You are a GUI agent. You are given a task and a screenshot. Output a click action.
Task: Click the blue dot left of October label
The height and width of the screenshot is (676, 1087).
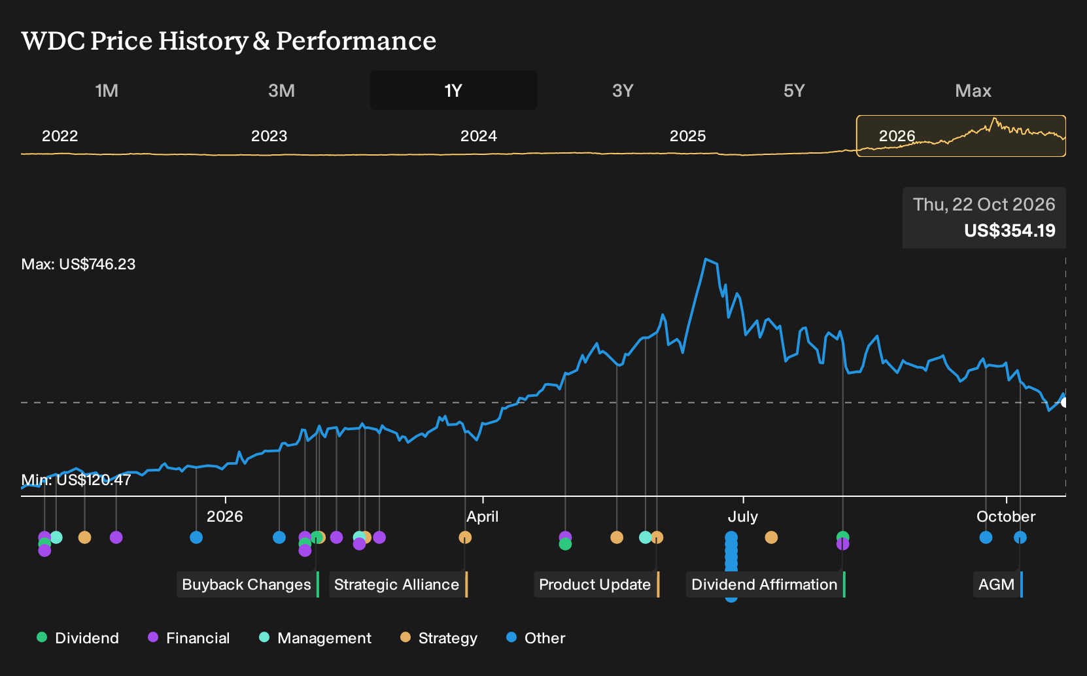coord(986,537)
